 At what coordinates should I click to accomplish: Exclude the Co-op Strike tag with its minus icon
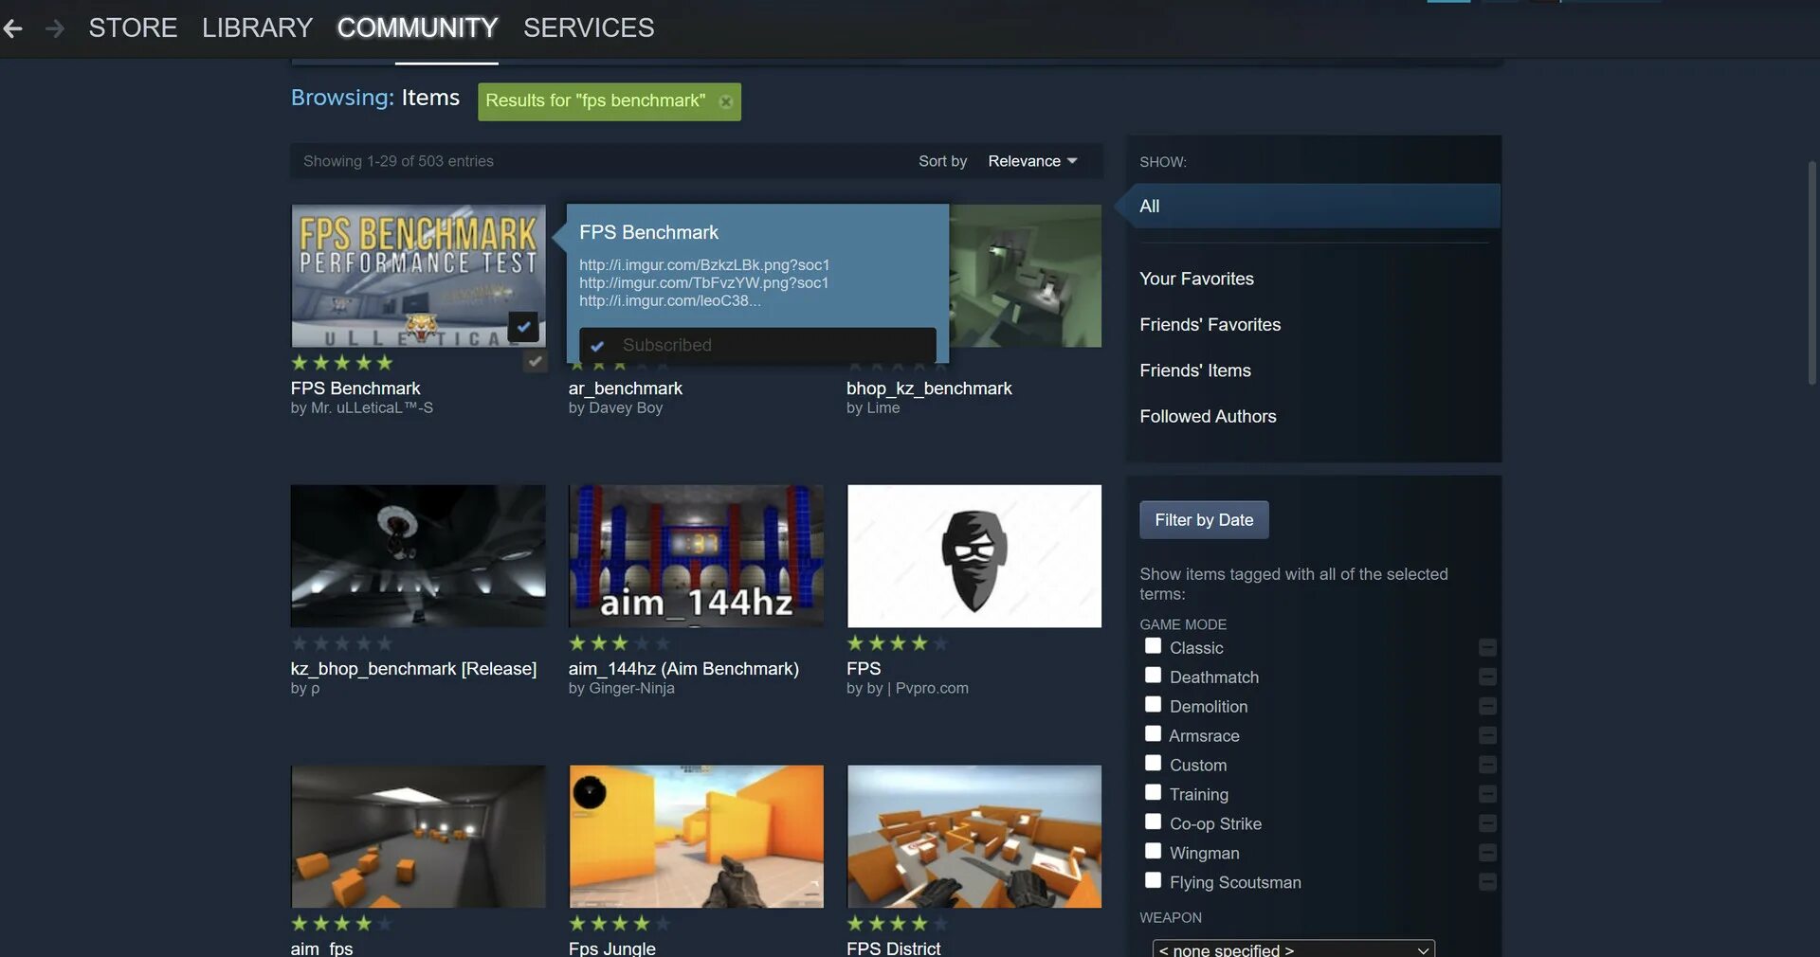coord(1487,823)
